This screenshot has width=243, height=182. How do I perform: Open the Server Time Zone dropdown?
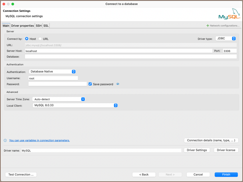click(59, 99)
